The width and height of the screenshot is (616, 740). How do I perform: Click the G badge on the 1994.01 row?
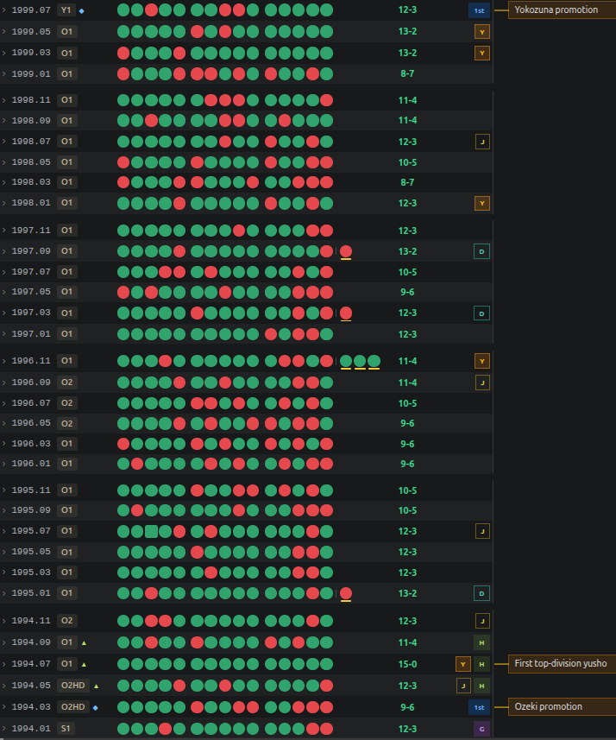click(481, 729)
